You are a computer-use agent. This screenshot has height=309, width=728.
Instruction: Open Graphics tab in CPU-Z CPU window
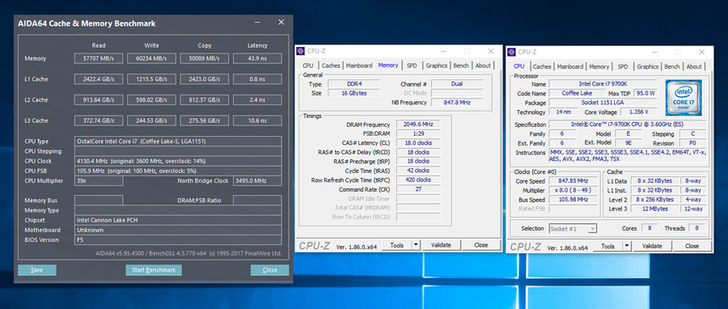tap(648, 67)
